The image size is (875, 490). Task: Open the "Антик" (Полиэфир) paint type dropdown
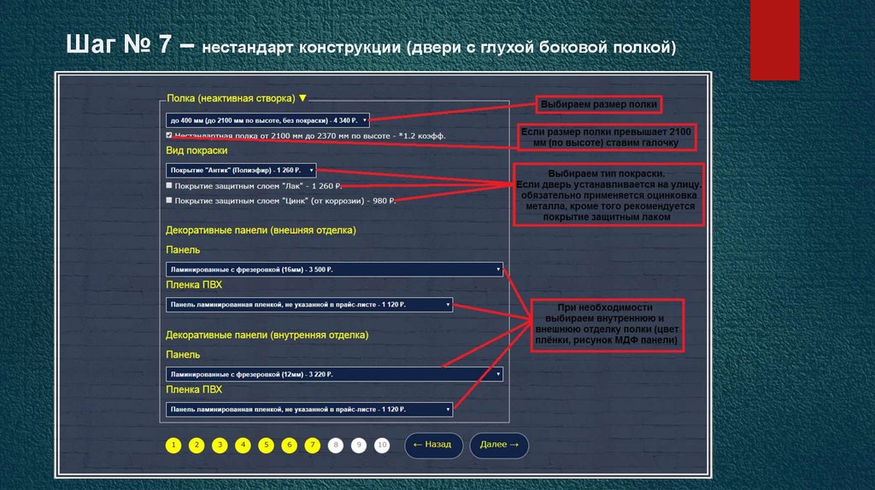tap(241, 170)
